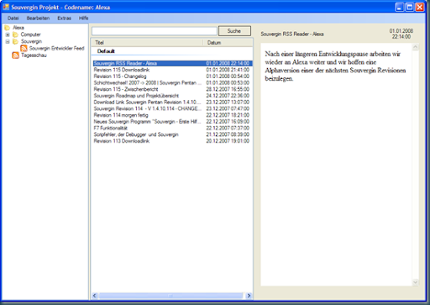Click the Computer folder icon

pos(15,34)
